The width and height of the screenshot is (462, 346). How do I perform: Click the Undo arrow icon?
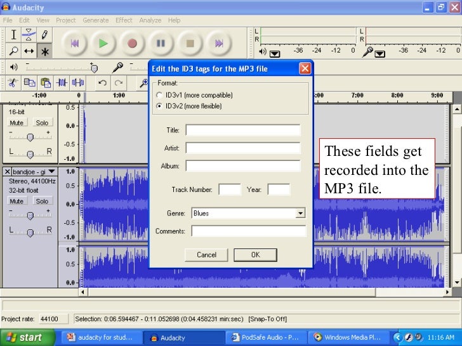coord(103,82)
